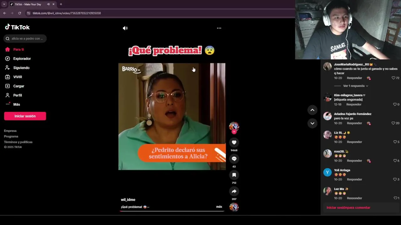Reply to Ariadna Fajardo Fernández via Responder
401x225 pixels.
(x=354, y=123)
